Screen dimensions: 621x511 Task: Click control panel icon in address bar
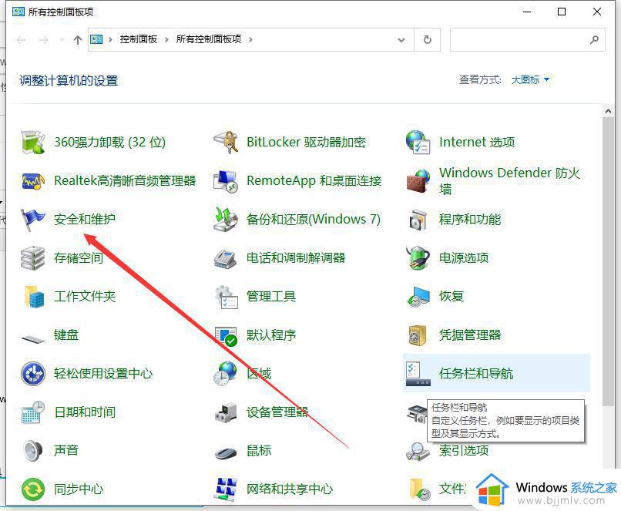coord(96,39)
